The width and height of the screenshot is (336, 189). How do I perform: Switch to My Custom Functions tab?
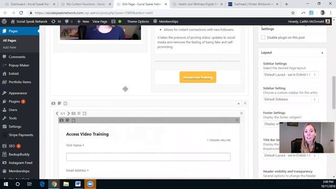point(86,4)
